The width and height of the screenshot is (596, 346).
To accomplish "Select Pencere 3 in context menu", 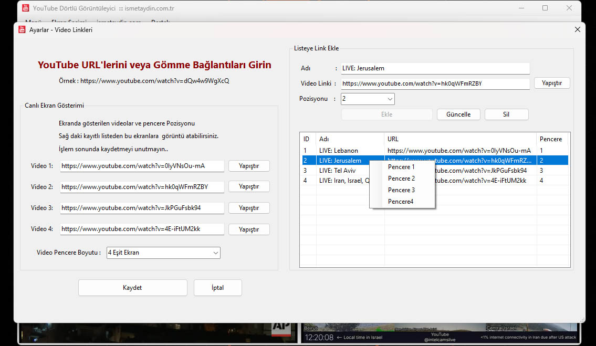I will [401, 190].
